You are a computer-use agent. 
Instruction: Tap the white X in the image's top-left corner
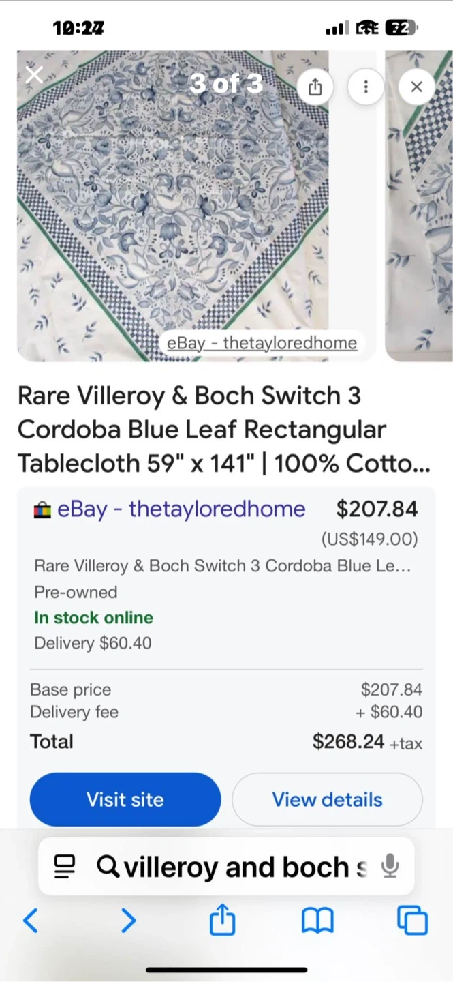point(34,74)
